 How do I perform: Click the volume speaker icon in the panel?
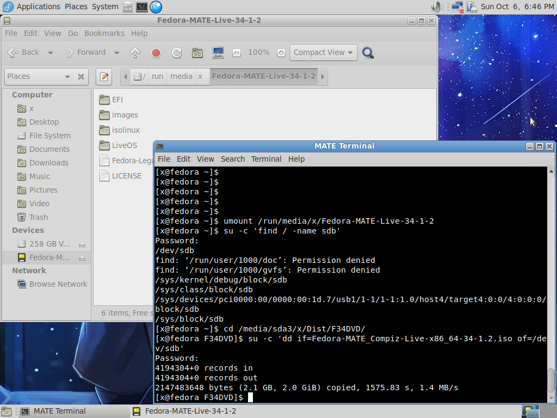436,7
